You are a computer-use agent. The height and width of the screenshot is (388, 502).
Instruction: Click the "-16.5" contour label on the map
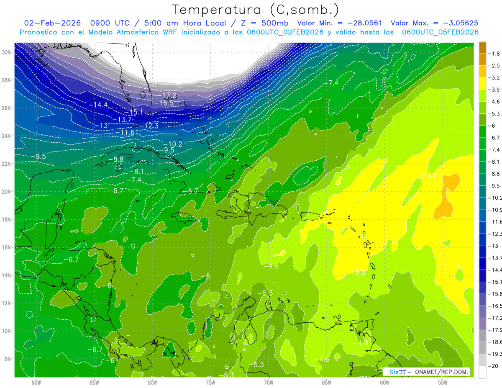(164, 103)
